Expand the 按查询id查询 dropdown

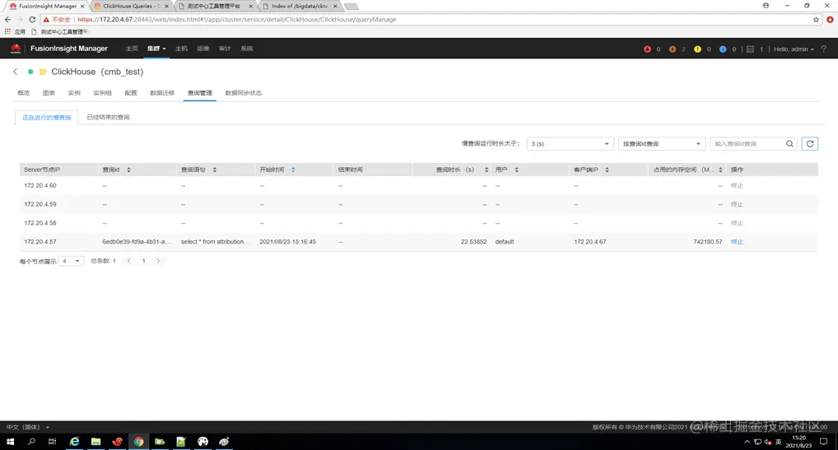tap(662, 144)
